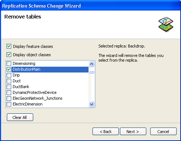Check the Drip table checkbox
This screenshot has width=181, height=141.
click(9, 75)
